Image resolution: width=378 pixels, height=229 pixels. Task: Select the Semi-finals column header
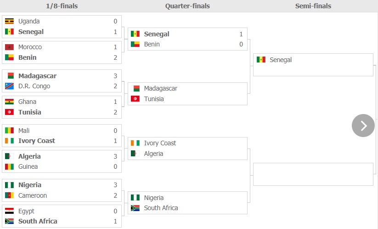click(313, 6)
